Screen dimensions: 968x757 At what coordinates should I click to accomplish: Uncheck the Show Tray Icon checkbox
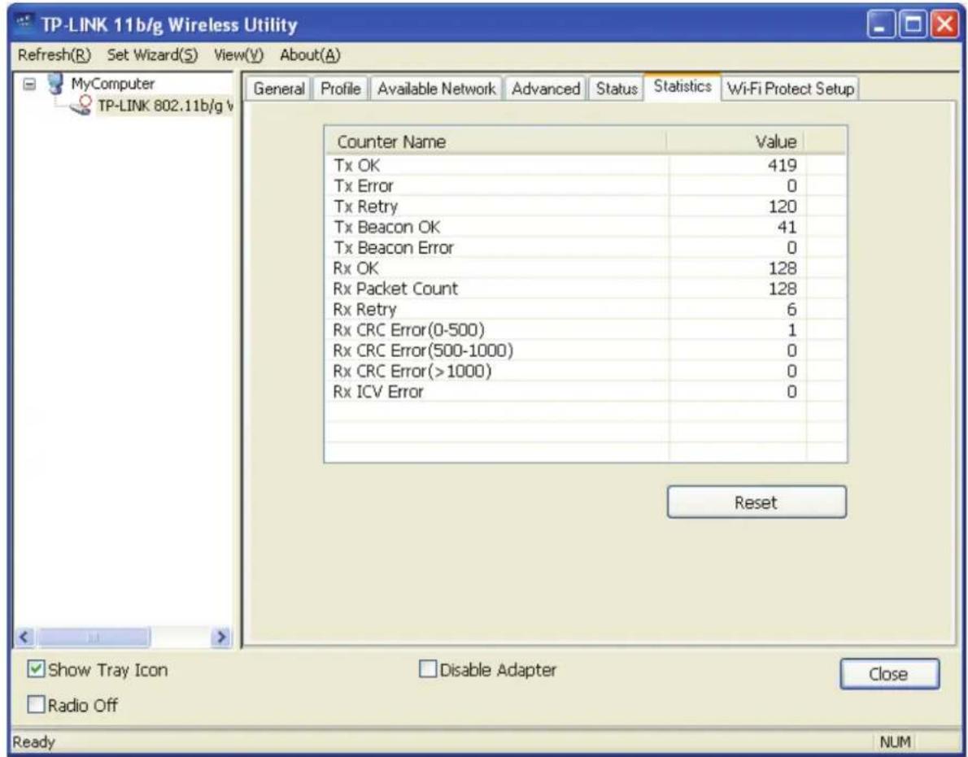click(x=37, y=669)
